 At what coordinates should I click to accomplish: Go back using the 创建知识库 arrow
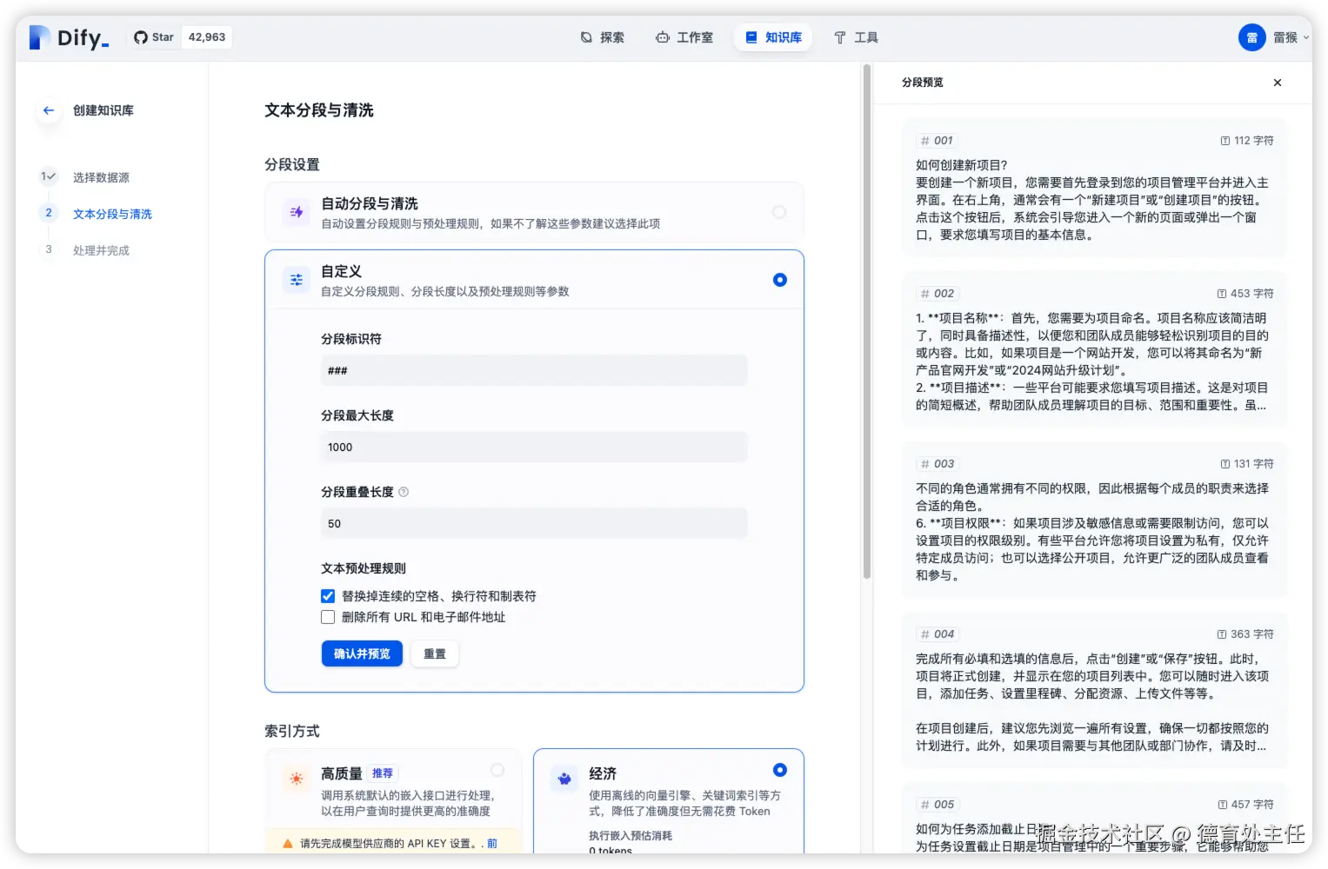tap(49, 110)
